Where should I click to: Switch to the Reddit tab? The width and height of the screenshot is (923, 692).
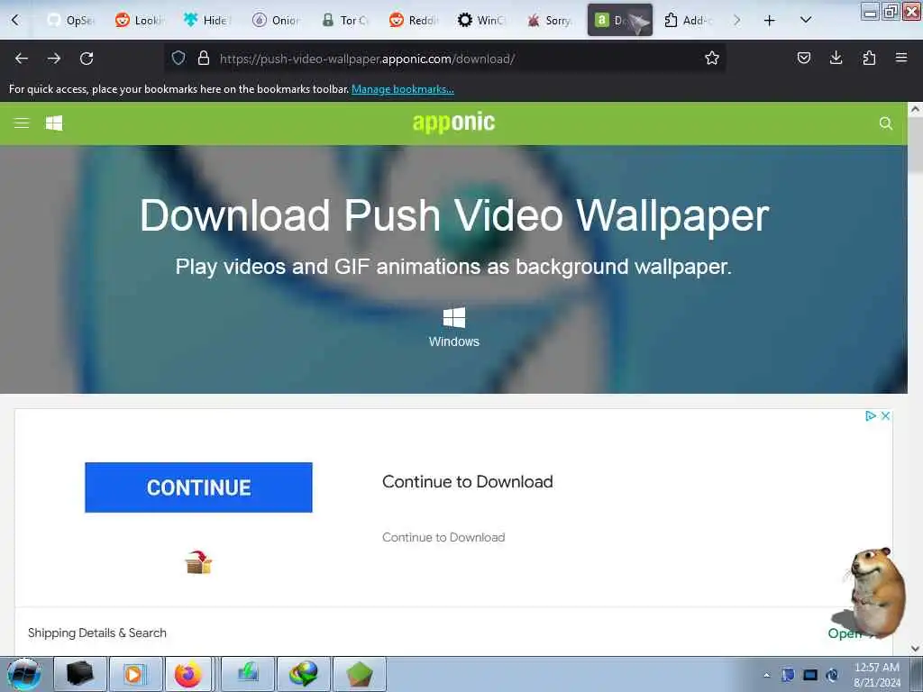click(x=413, y=21)
